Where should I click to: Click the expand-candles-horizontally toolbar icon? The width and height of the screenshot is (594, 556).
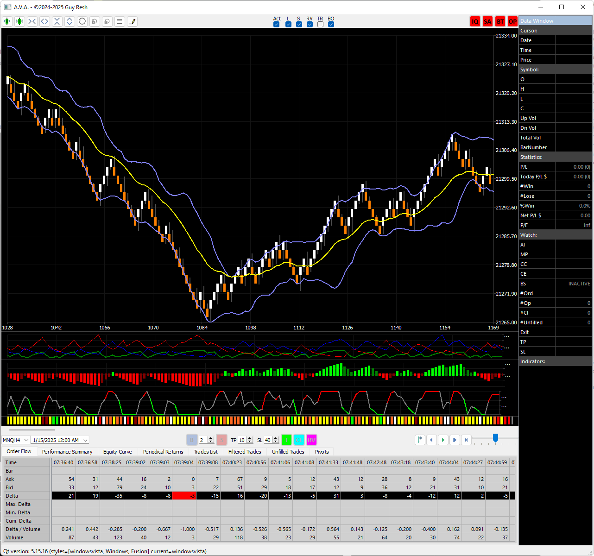7,21
